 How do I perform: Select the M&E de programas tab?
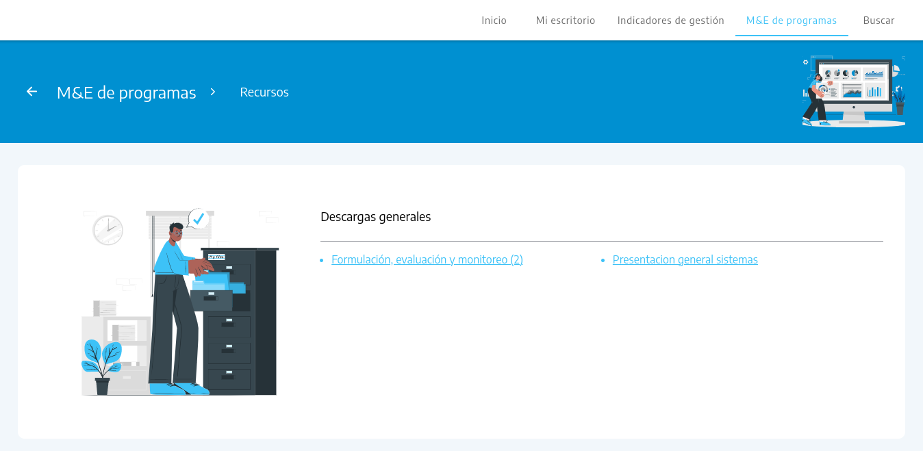coord(792,21)
